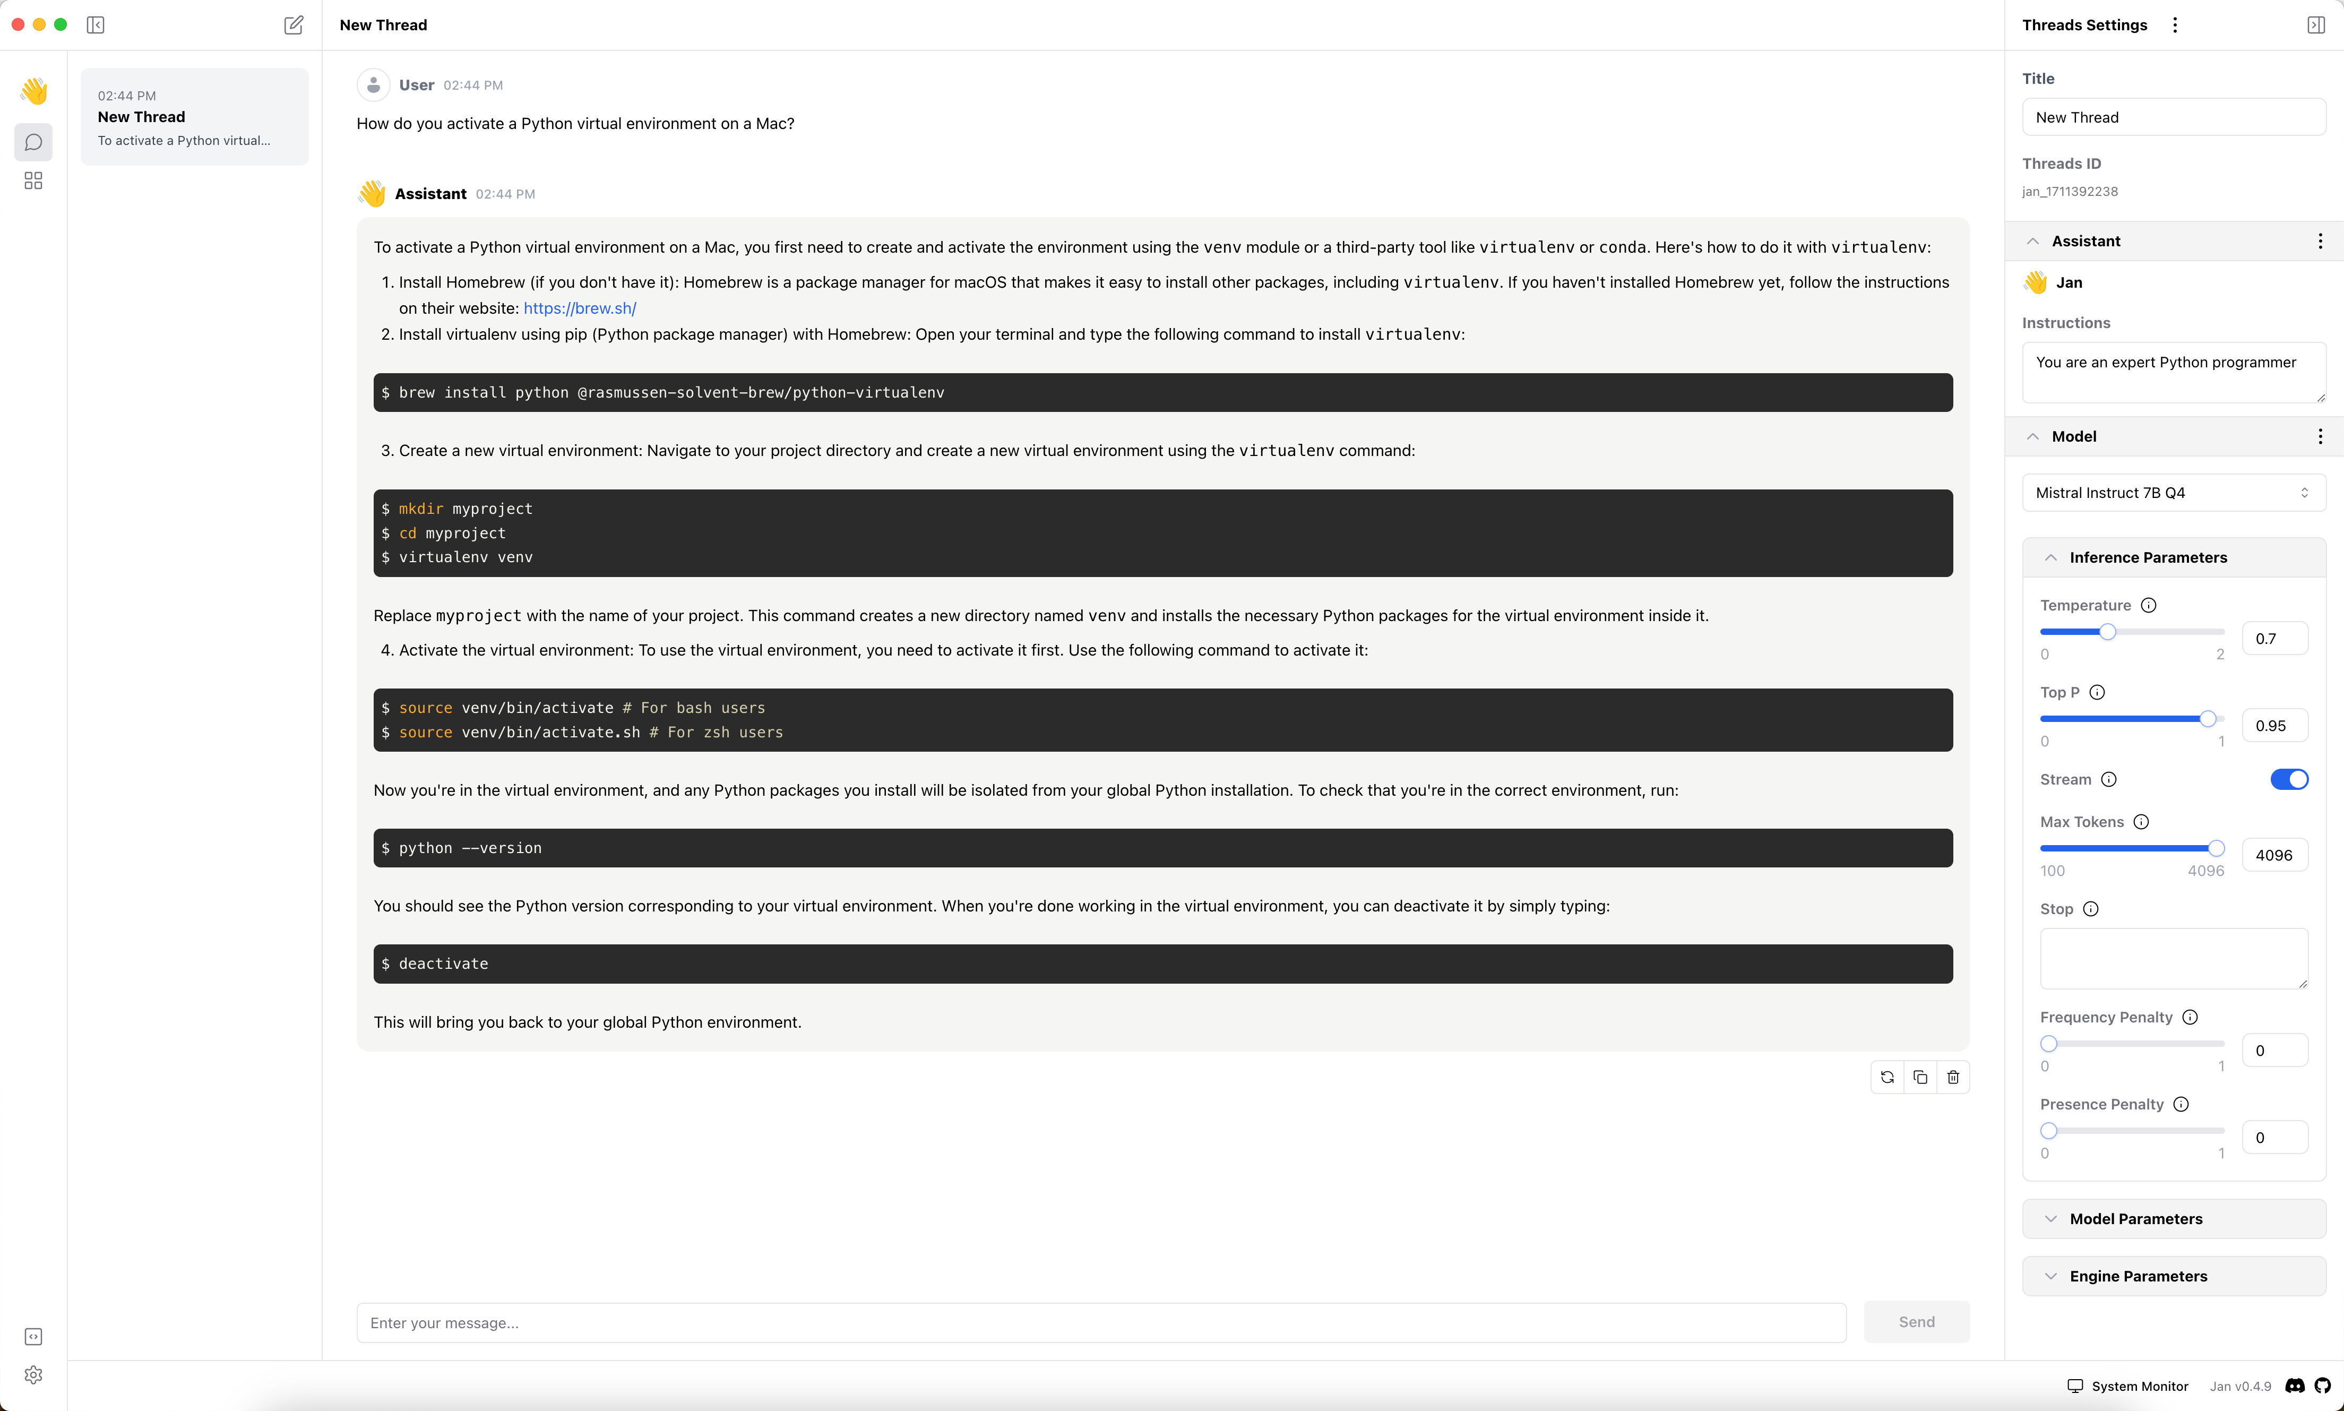Collapse the right Threads Settings panel icon
This screenshot has width=2344, height=1411.
[x=2316, y=25]
